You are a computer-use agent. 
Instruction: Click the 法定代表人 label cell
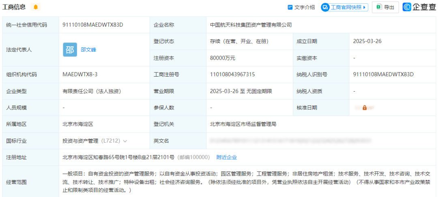pyautogui.click(x=31, y=50)
